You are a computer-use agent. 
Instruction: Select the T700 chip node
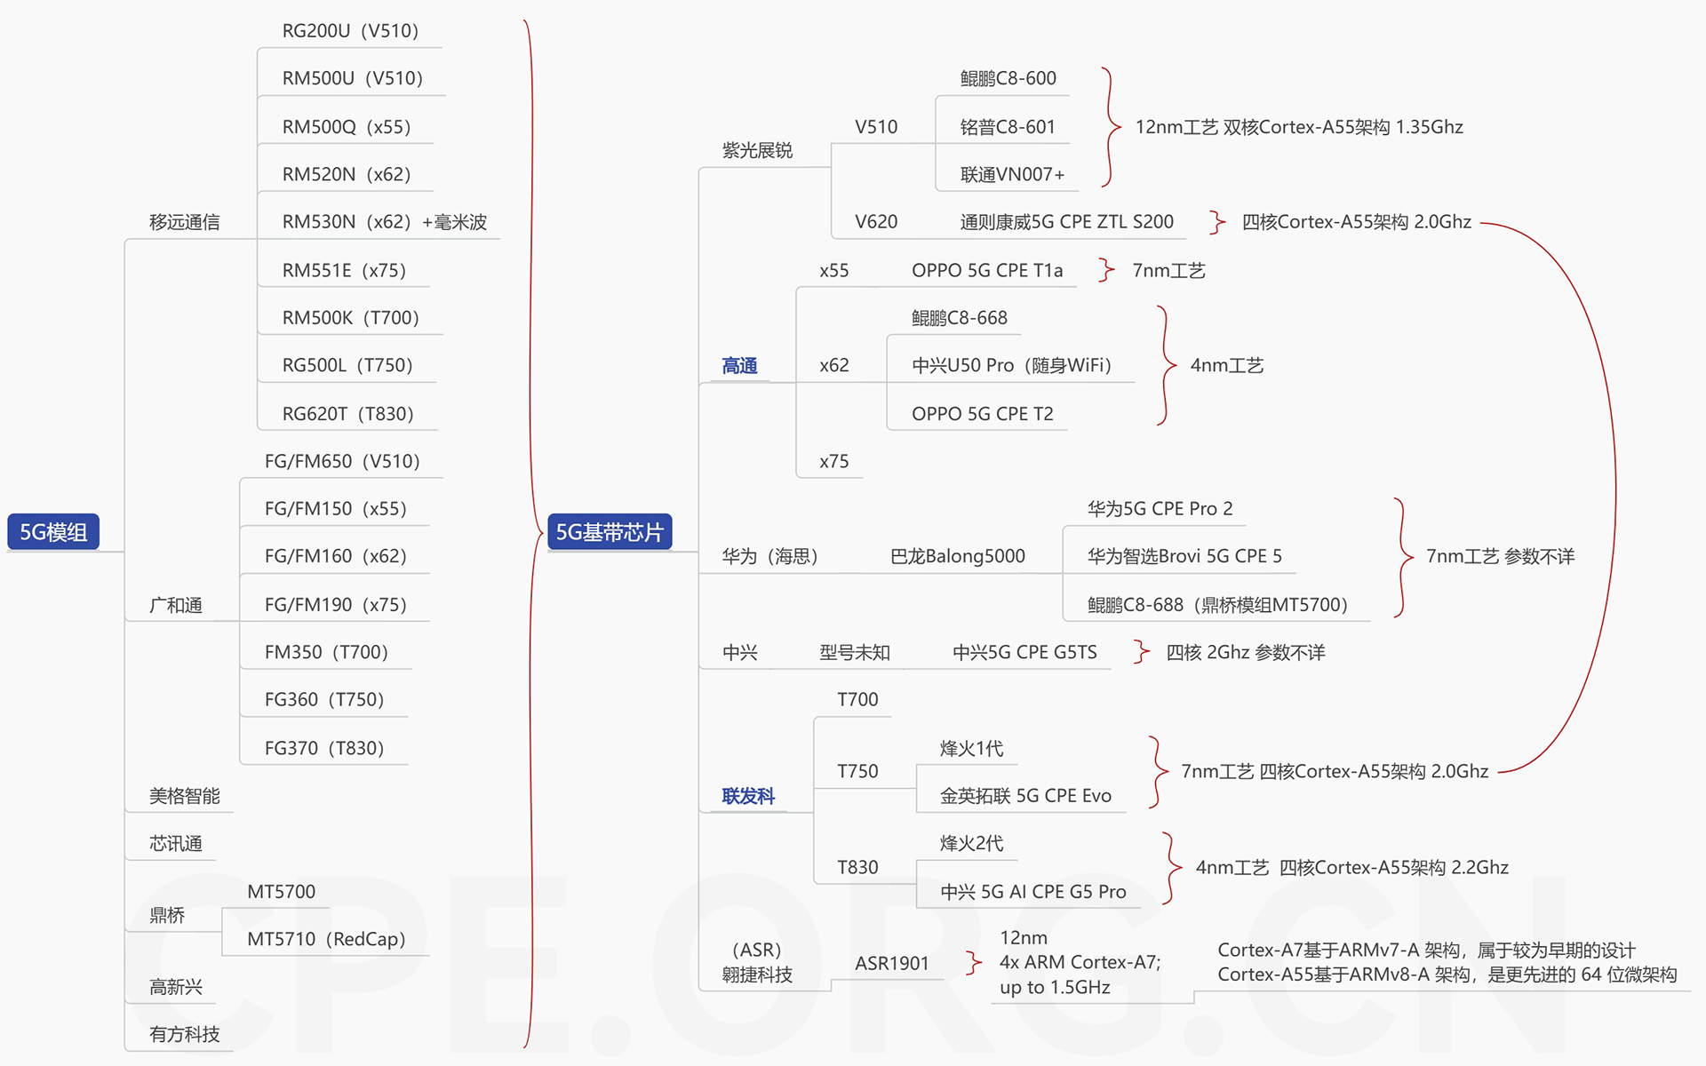tap(857, 700)
